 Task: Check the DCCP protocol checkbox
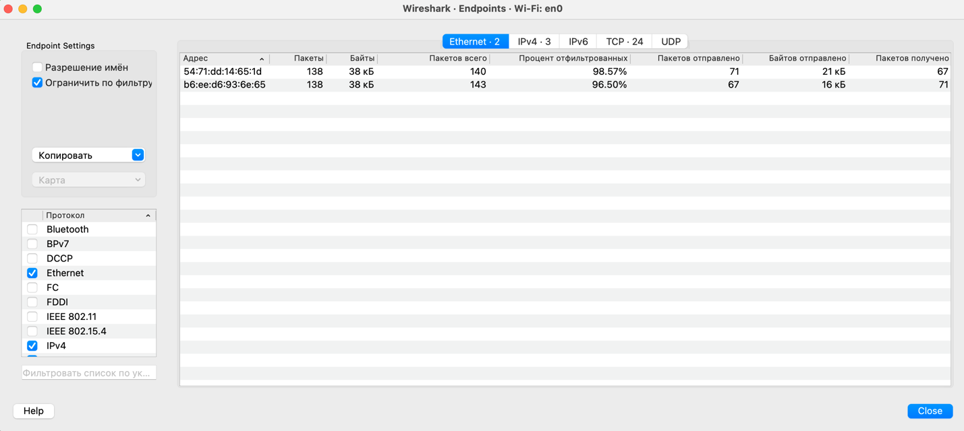click(32, 259)
